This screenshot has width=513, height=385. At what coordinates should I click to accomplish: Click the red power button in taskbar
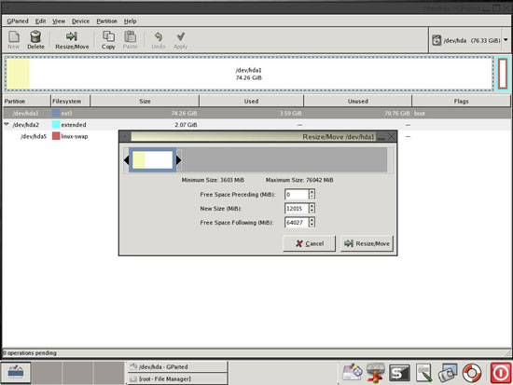point(501,373)
